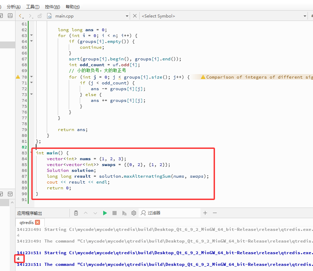The width and height of the screenshot is (313, 271).
Task: Click the Chinese comment on line 69
Action: [97, 70]
